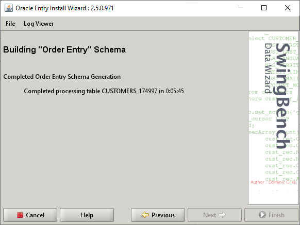Select the 'Building "Order Entry" Schema' heading
This screenshot has height=225, width=300.
click(64, 50)
